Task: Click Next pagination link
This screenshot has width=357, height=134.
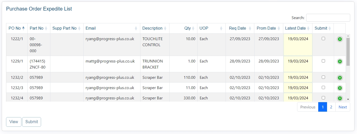Action: (x=343, y=107)
